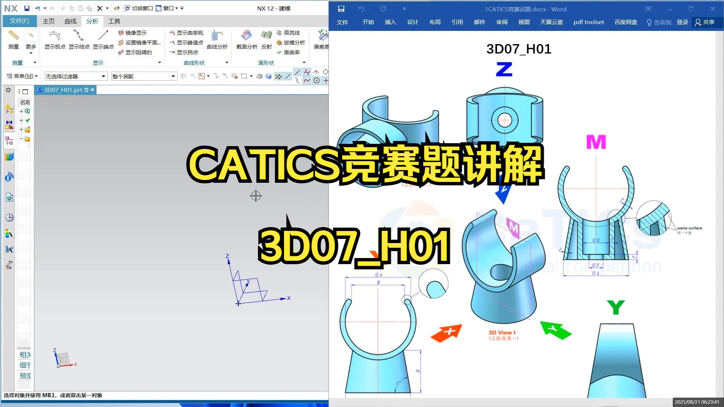Open the 布局 tab in Word
The height and width of the screenshot is (407, 724).
[435, 22]
